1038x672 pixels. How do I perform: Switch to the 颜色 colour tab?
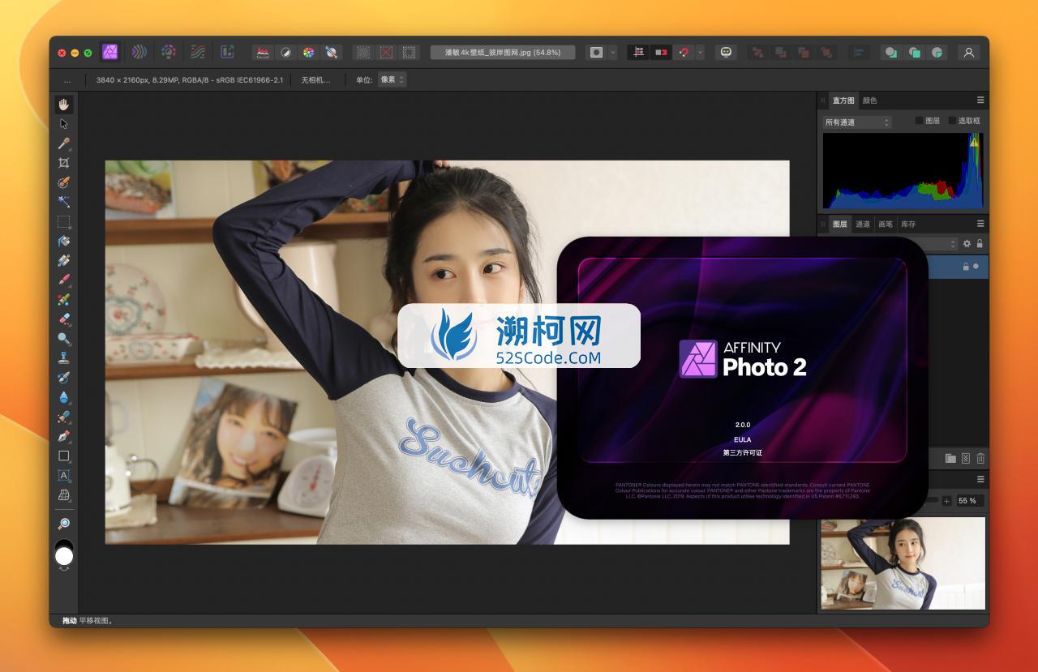coord(869,101)
